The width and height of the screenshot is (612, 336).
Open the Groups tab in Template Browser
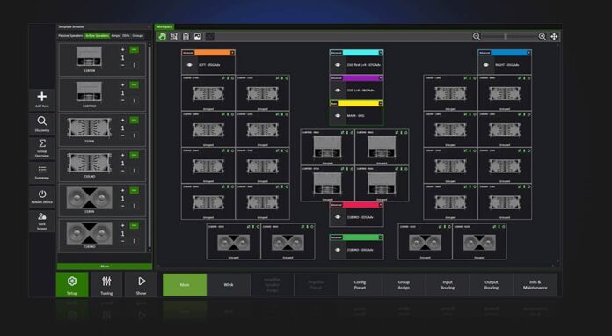pyautogui.click(x=138, y=35)
